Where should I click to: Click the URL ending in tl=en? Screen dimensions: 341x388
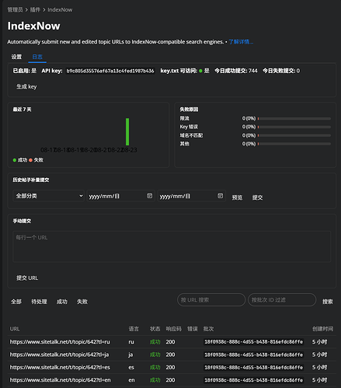click(60, 380)
